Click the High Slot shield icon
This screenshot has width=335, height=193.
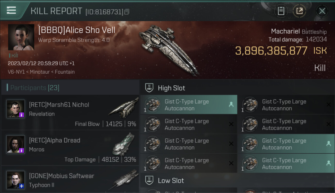149,88
